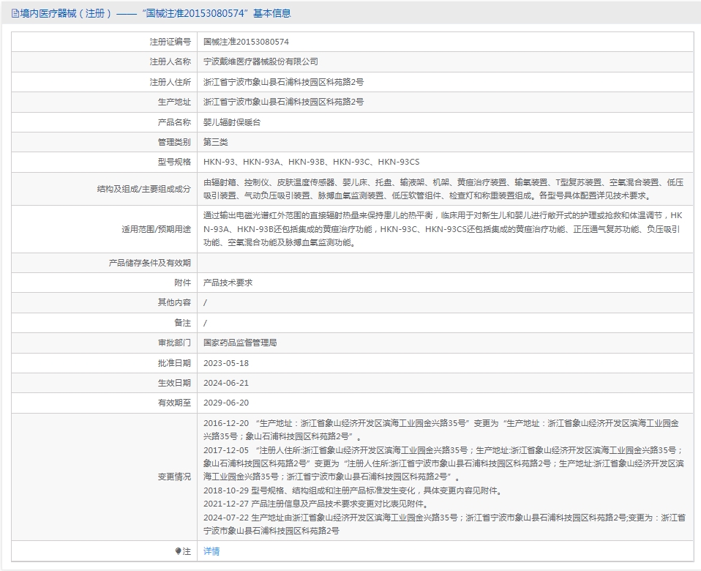Click approval date 2023-05-18
The image size is (701, 571).
tap(226, 363)
